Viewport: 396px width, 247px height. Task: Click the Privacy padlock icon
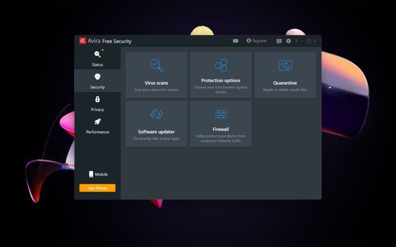(98, 99)
